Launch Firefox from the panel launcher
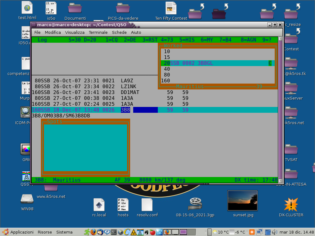Viewport: 315px width, 236px height. (94, 232)
